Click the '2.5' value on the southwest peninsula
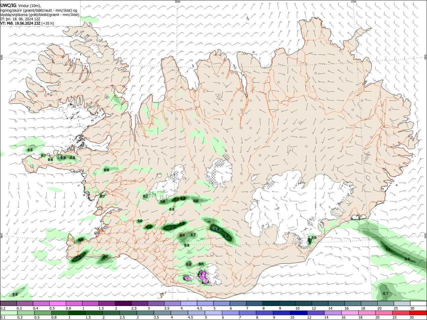This screenshot has width=427, height=320. 79,257
